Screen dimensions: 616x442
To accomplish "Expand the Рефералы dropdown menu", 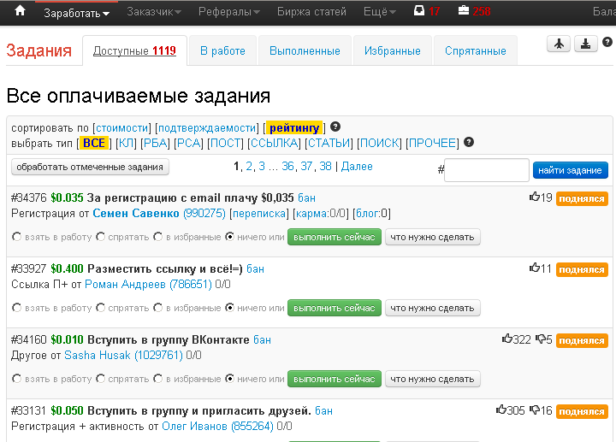I will [229, 12].
